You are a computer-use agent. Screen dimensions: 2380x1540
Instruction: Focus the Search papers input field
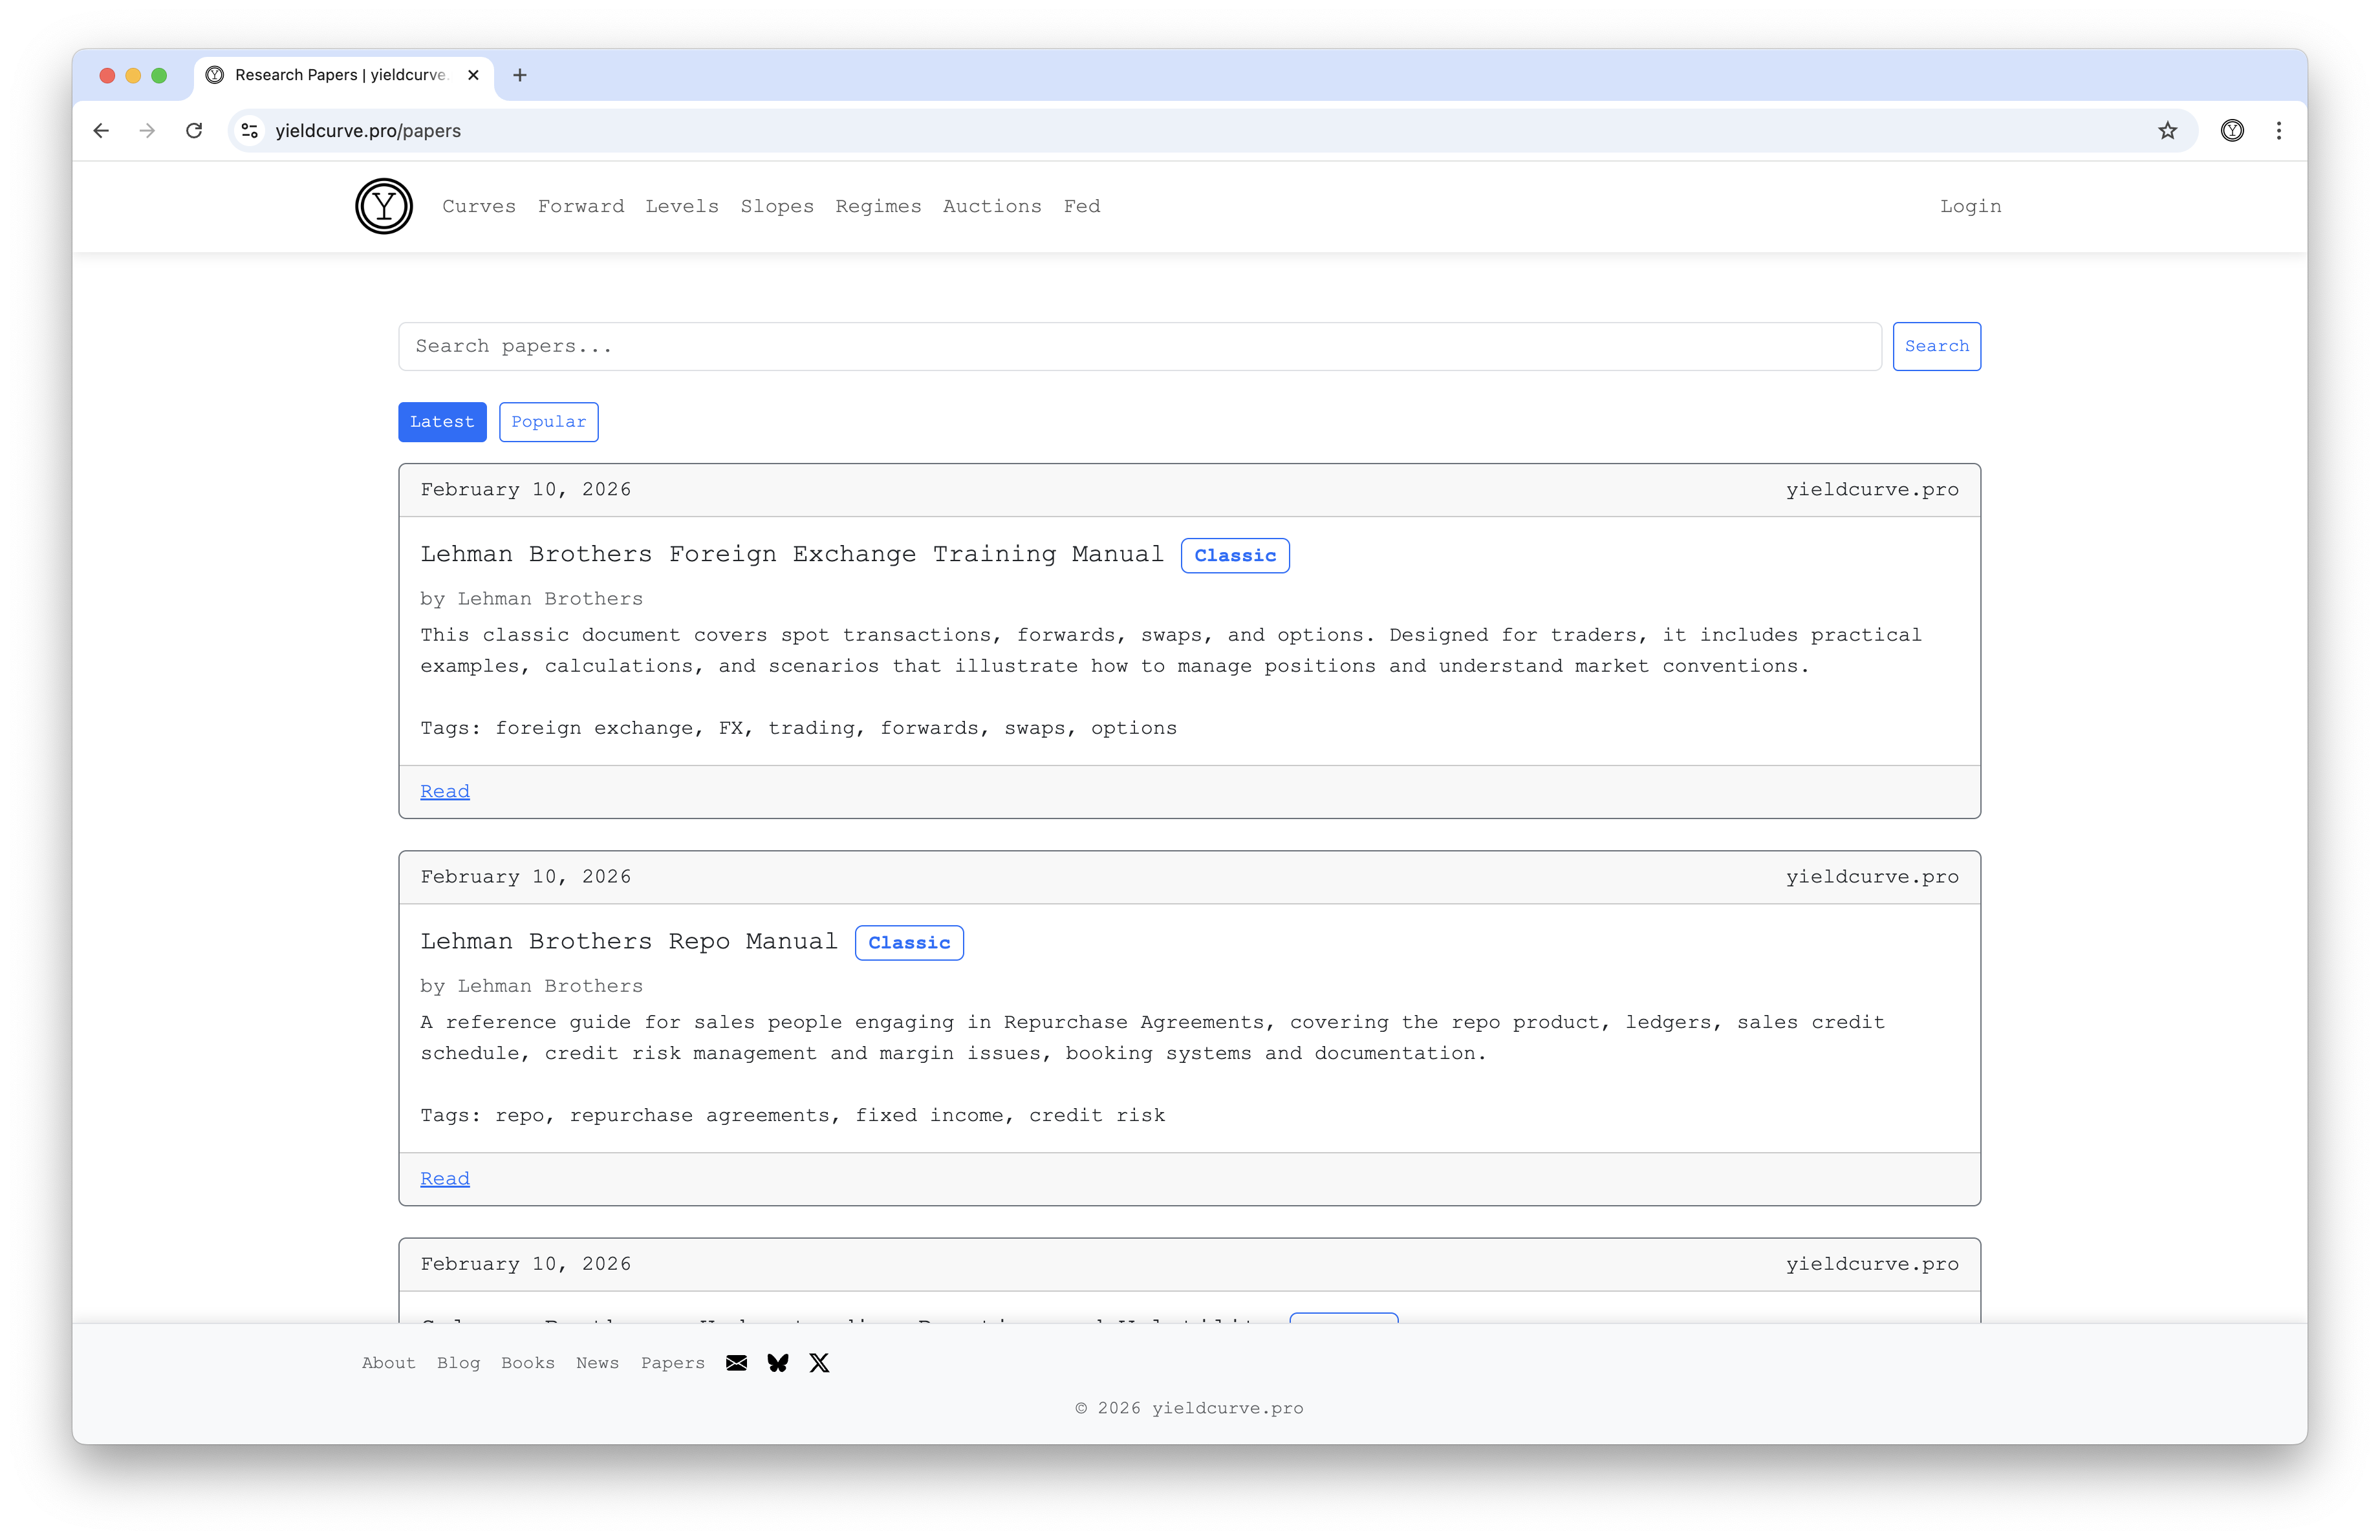coord(1139,346)
